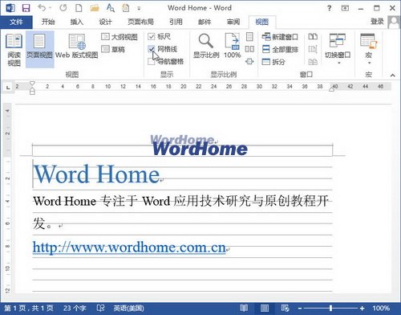Click the Save icon in quick access toolbar

[26, 8]
